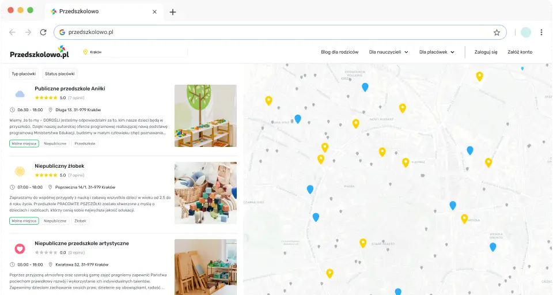Click the Kraków location search field

[135, 52]
